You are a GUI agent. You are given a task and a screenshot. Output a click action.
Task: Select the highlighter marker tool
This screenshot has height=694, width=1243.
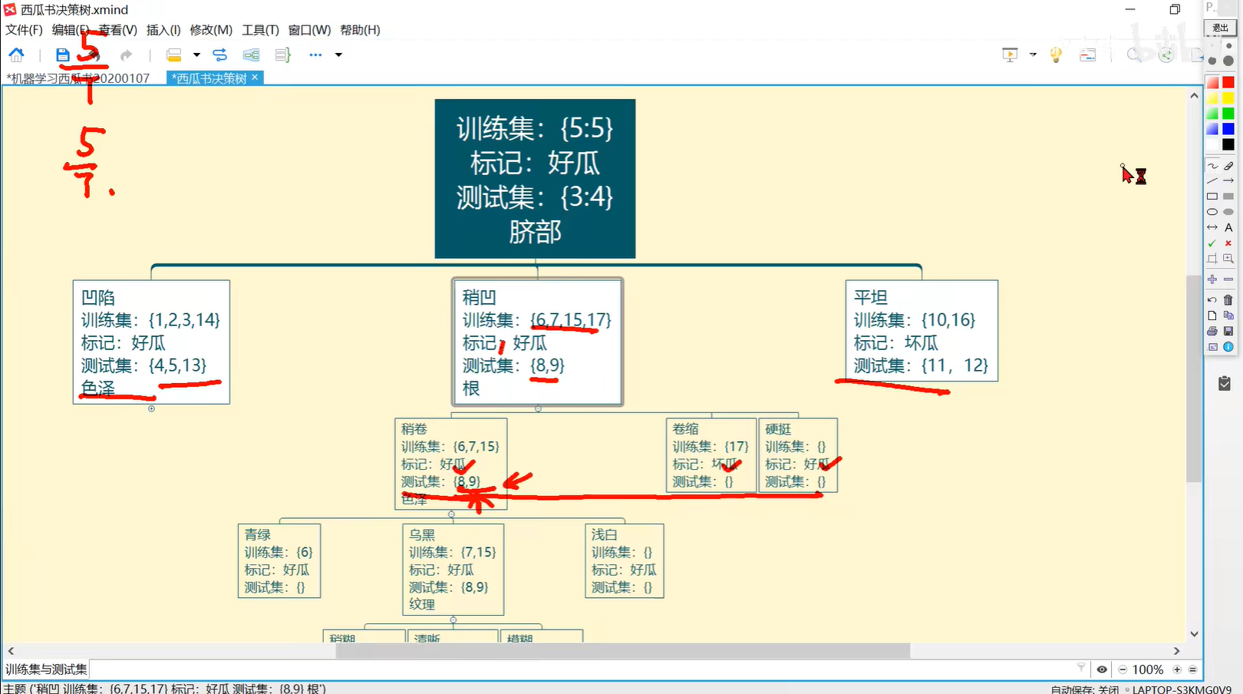click(1228, 166)
